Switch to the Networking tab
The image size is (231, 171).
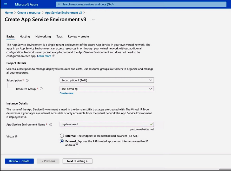[43, 37]
